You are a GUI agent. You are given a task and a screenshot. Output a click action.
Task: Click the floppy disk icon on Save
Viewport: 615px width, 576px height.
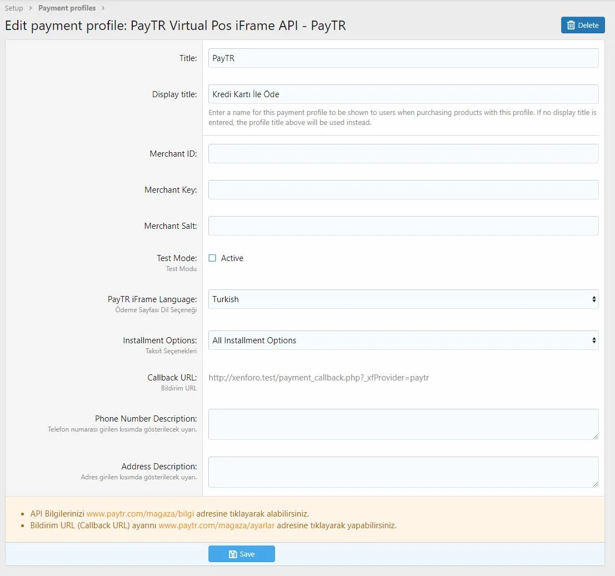[x=233, y=554]
